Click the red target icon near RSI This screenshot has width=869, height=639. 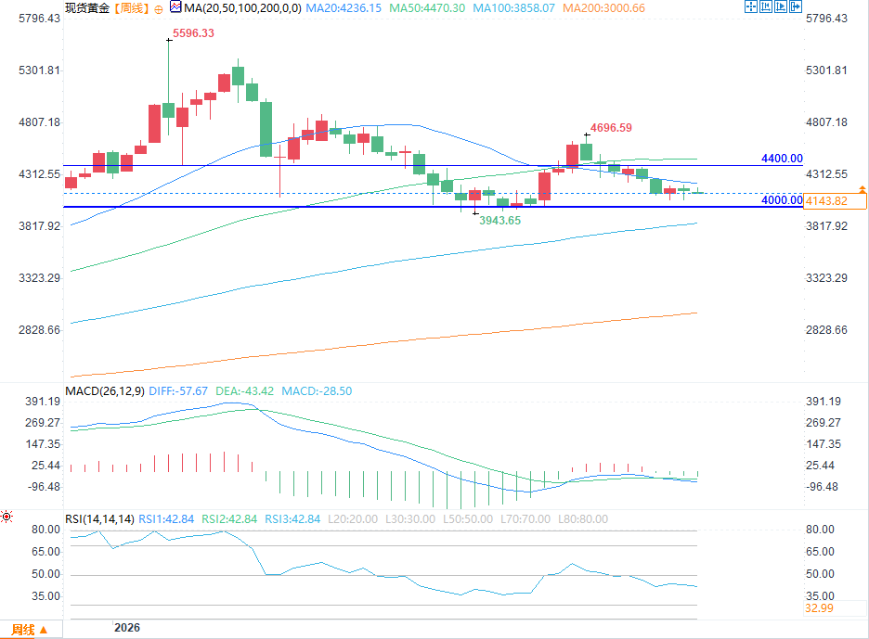point(6,518)
